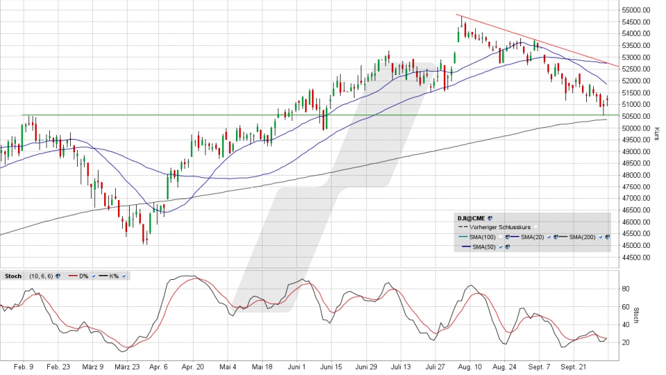The height and width of the screenshot is (375, 666).
Task: Enable SMA(100) checkbox
Action: 500,237
